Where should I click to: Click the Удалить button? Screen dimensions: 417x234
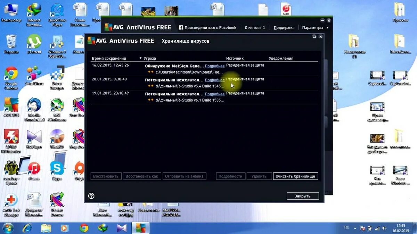pos(259,176)
